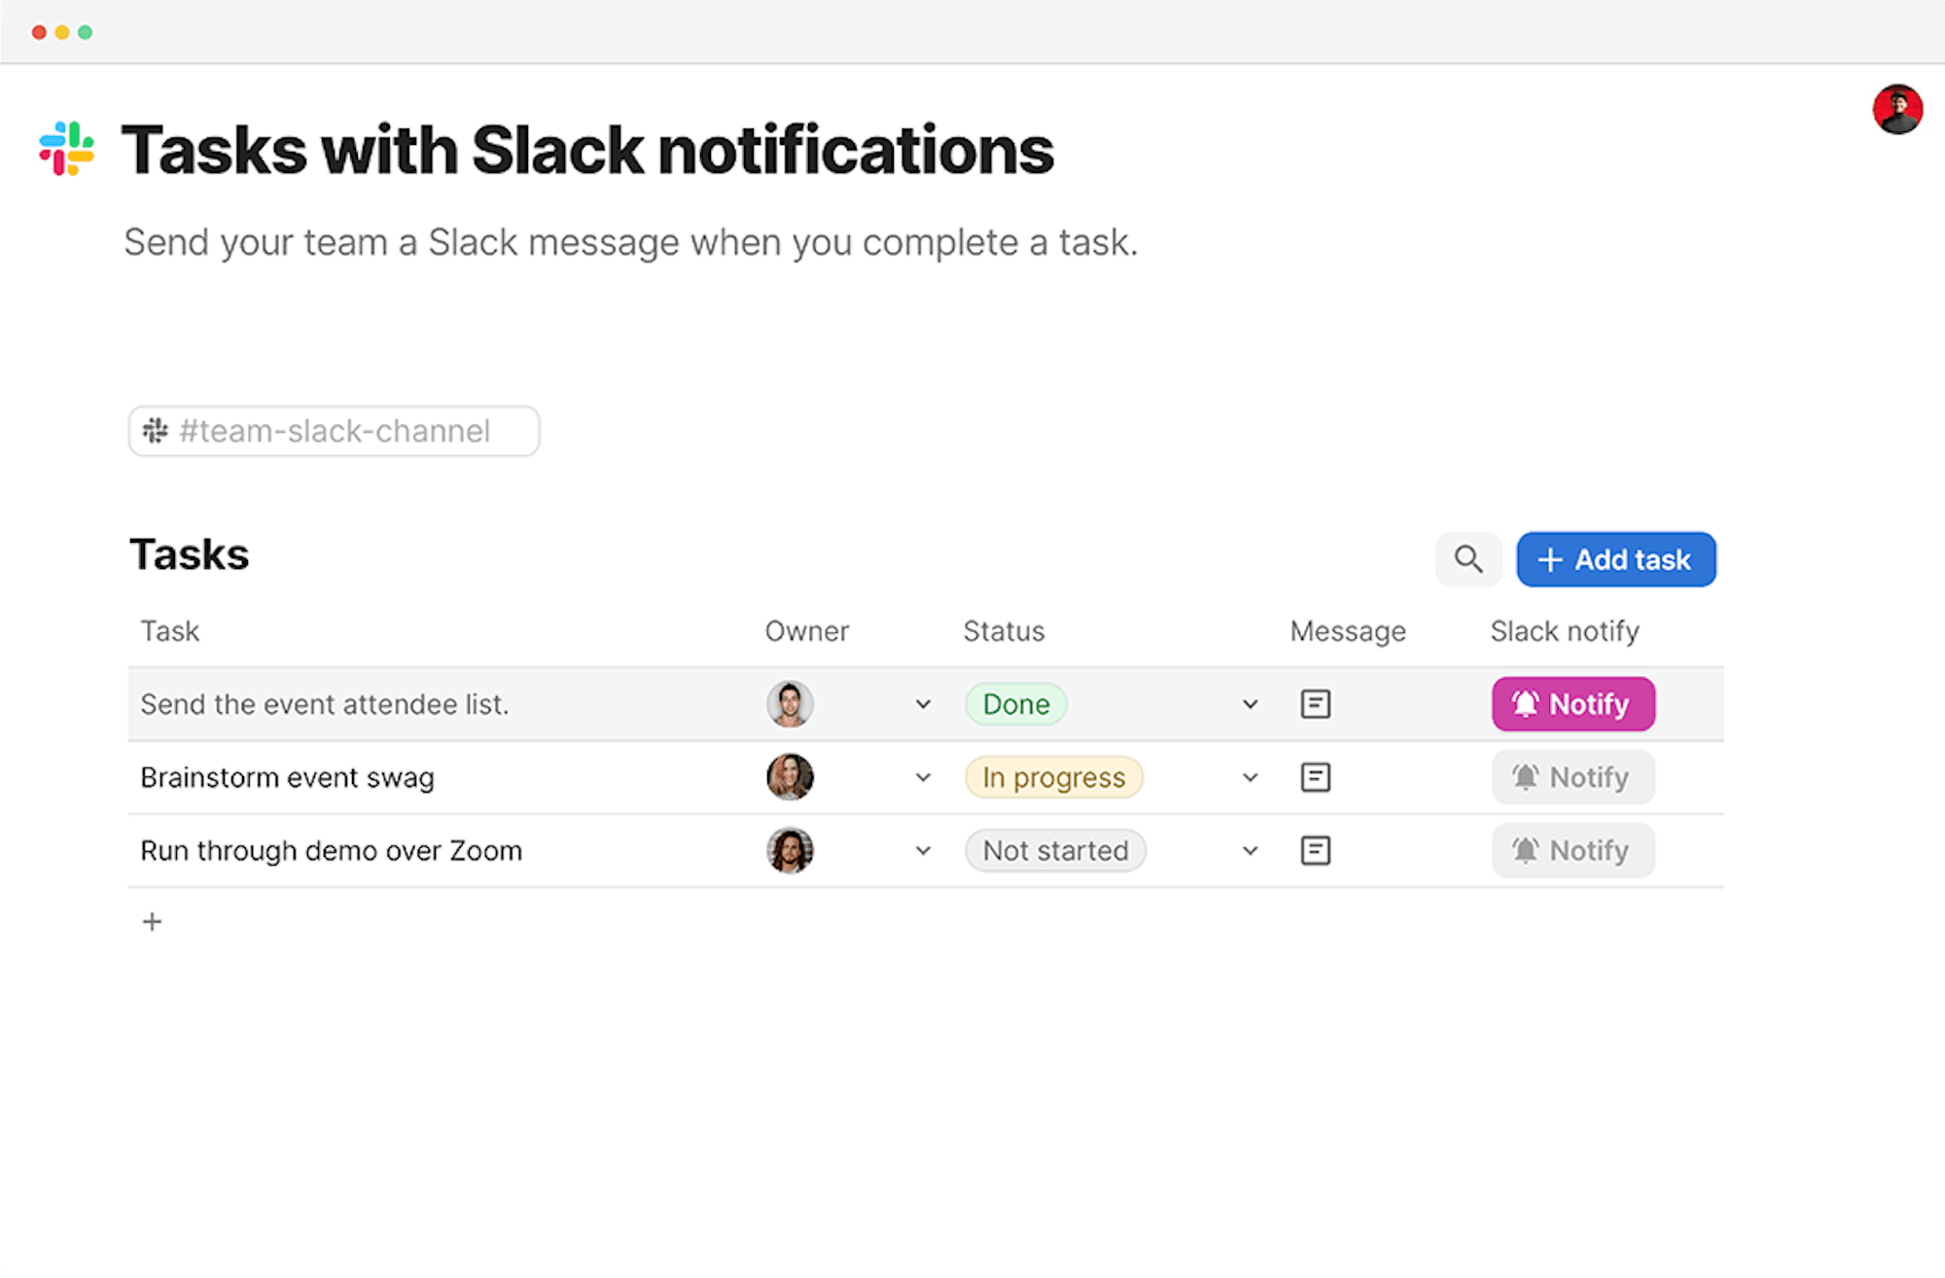
Task: Expand owner dropdown for Send the event attendee list
Action: click(x=923, y=704)
